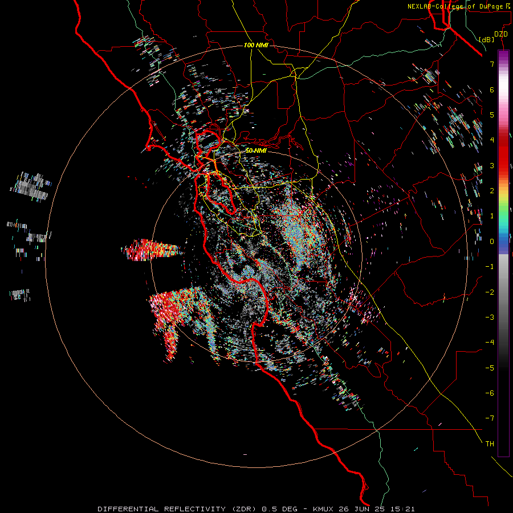Click the 50 NMI range ring label
Viewport: 513px width, 513px height.
(x=256, y=150)
